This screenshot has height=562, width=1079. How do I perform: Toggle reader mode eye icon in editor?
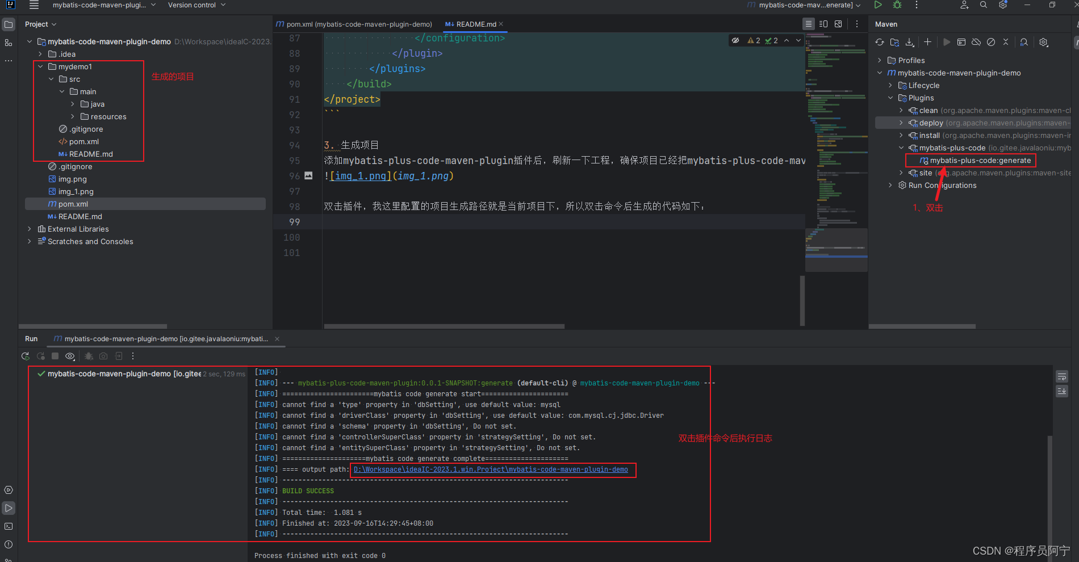(735, 40)
